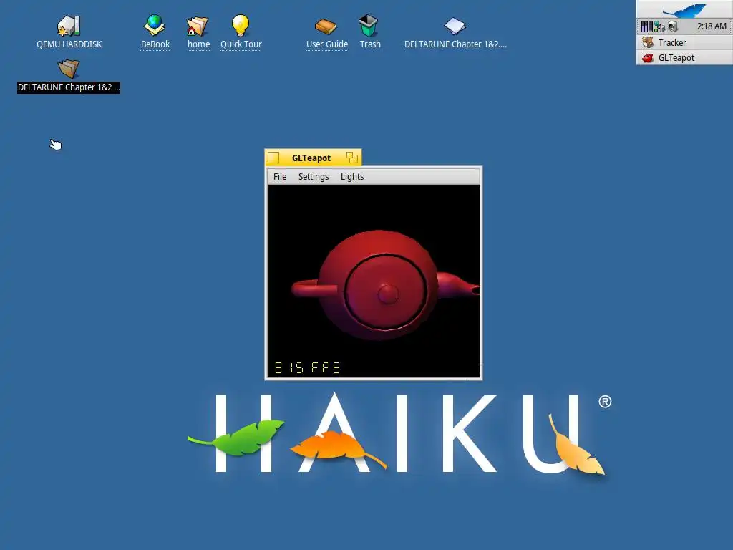Click the 2:18 AM clock in Deskbar
This screenshot has height=550, width=733.
point(712,26)
